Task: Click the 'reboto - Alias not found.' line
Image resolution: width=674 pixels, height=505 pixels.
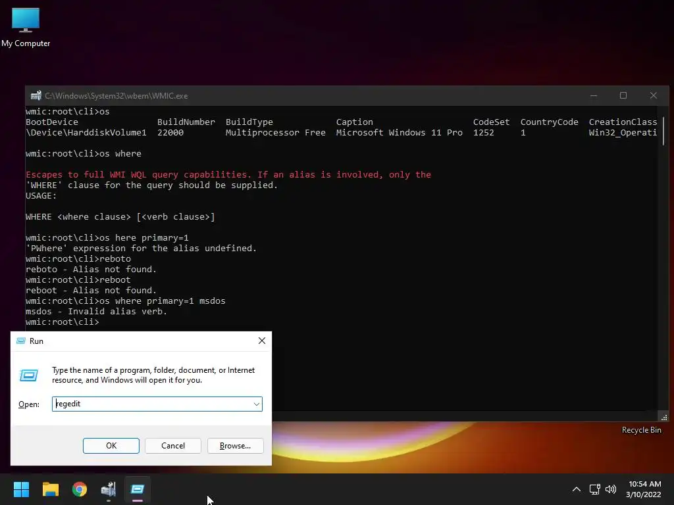Action: 91,269
